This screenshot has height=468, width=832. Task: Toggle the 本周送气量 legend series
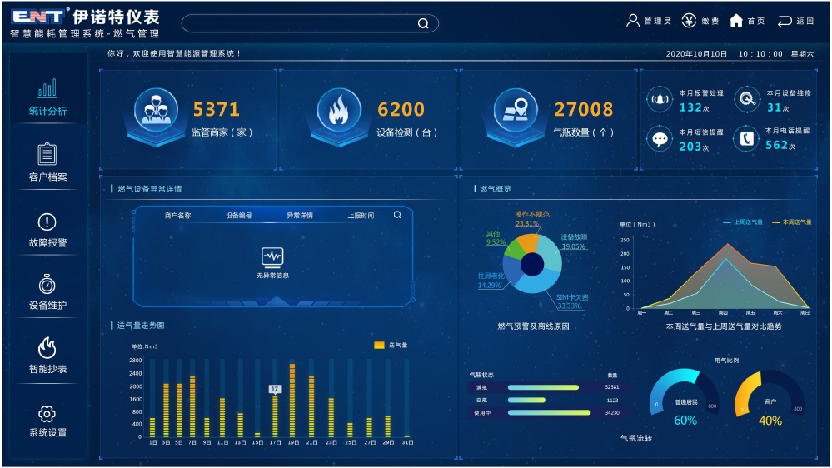click(792, 222)
